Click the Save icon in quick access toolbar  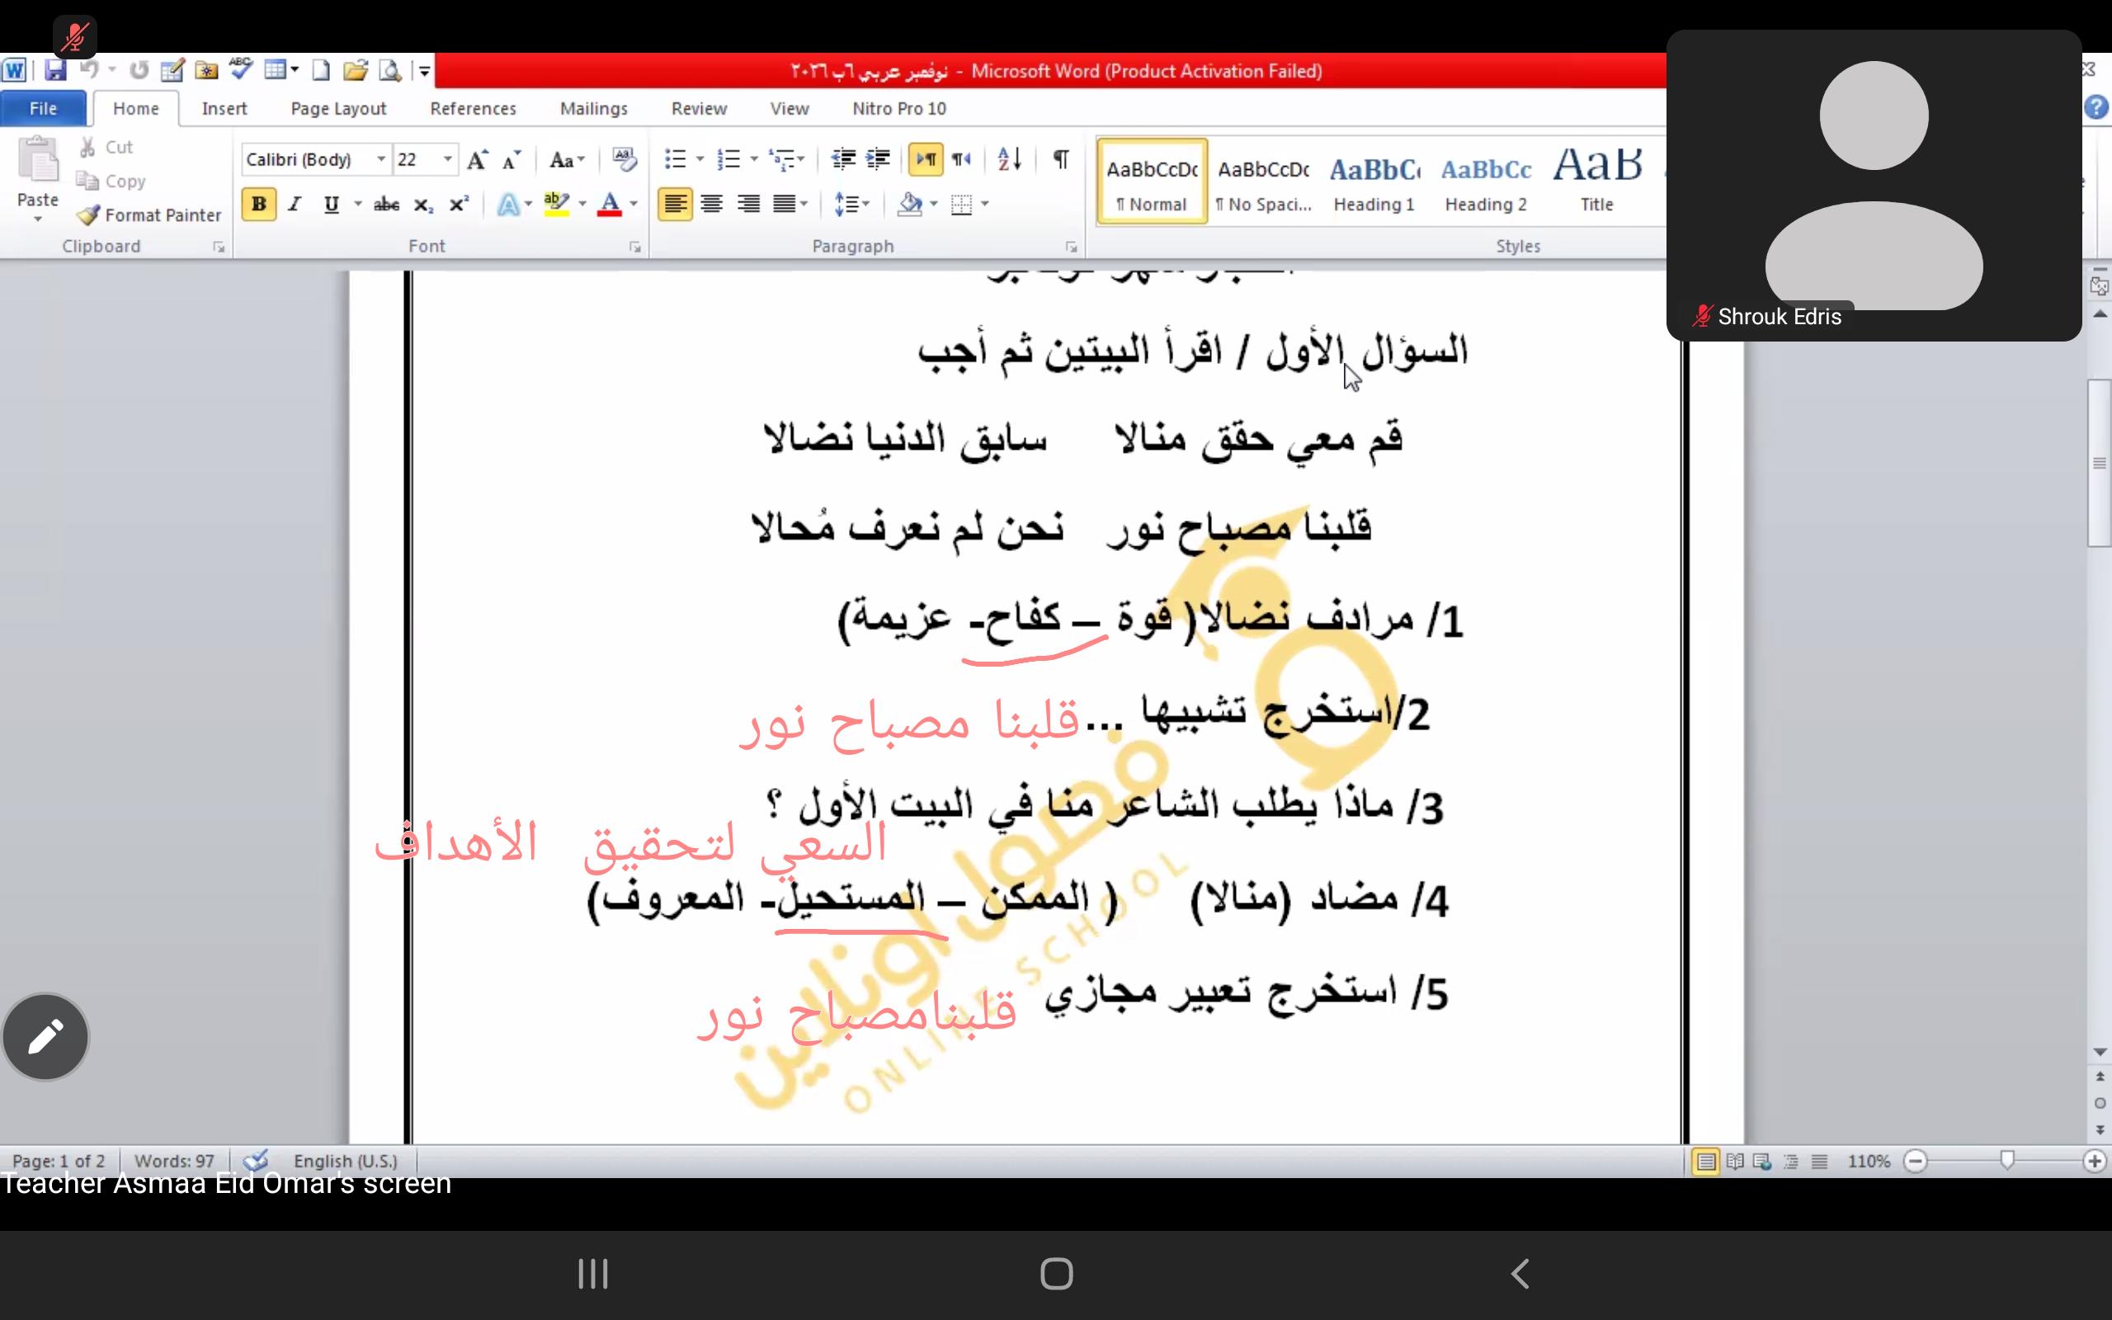click(55, 70)
